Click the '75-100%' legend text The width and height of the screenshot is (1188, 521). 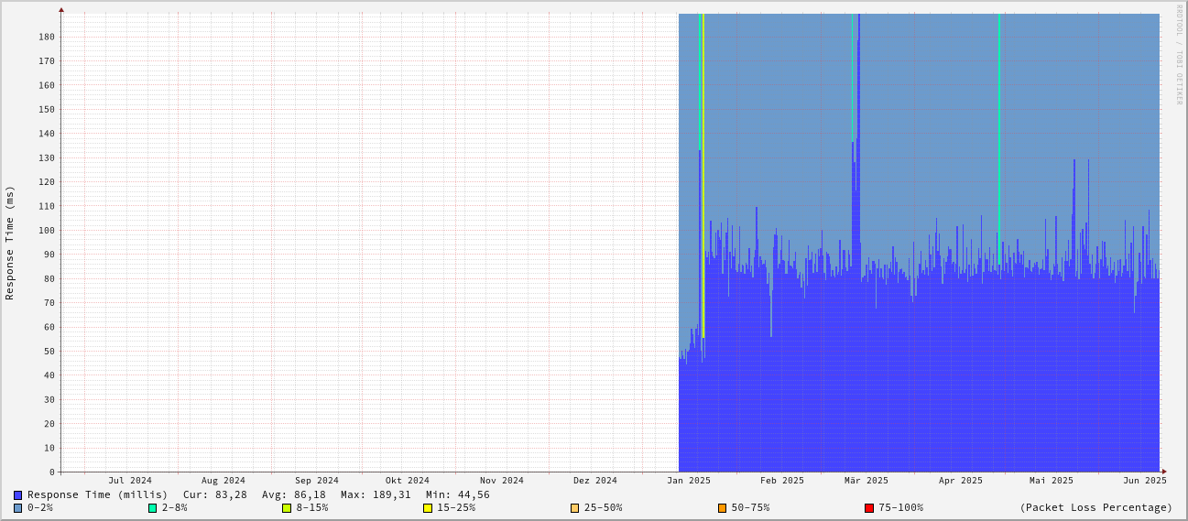pos(900,508)
